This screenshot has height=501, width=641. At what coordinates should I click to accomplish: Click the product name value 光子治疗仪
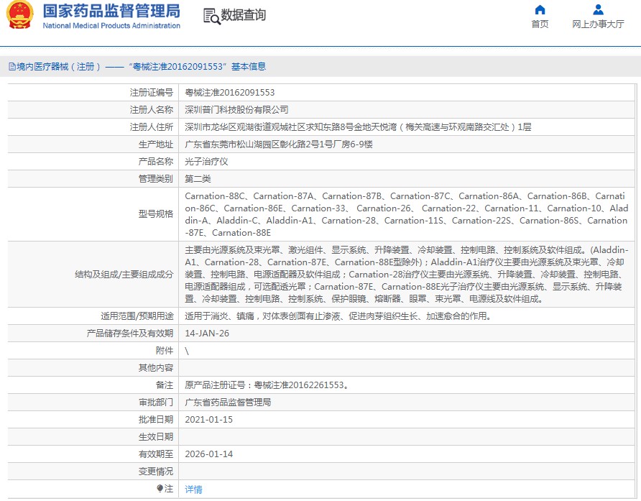point(206,162)
